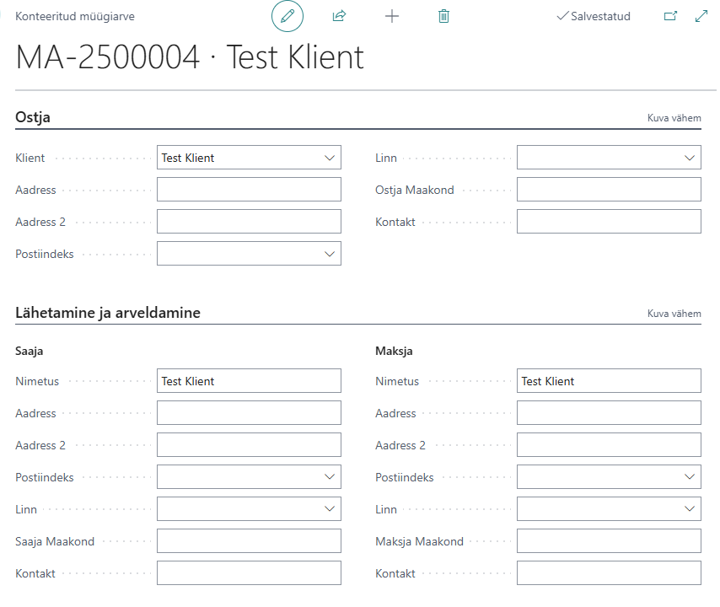
Task: Expand the Klient dropdown in Ostja
Action: (330, 158)
